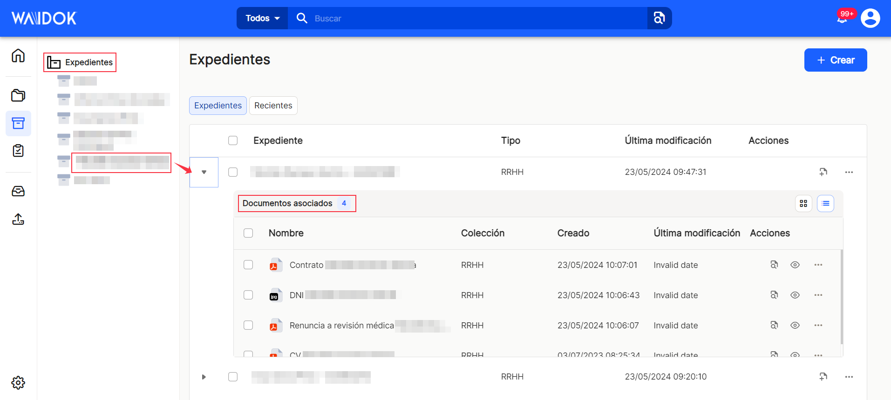The height and width of the screenshot is (400, 891).
Task: Click document search icon in Contrato row
Action: (774, 265)
